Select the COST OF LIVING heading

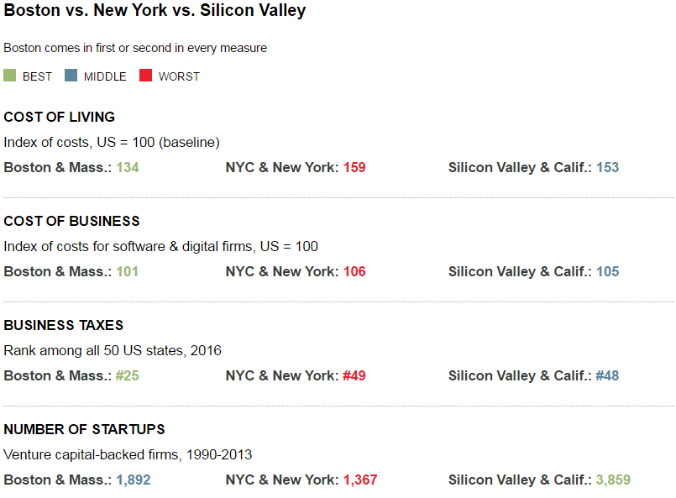click(60, 117)
